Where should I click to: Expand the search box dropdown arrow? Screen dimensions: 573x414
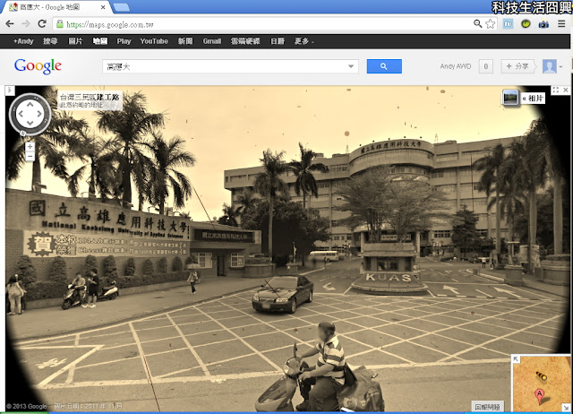click(351, 66)
